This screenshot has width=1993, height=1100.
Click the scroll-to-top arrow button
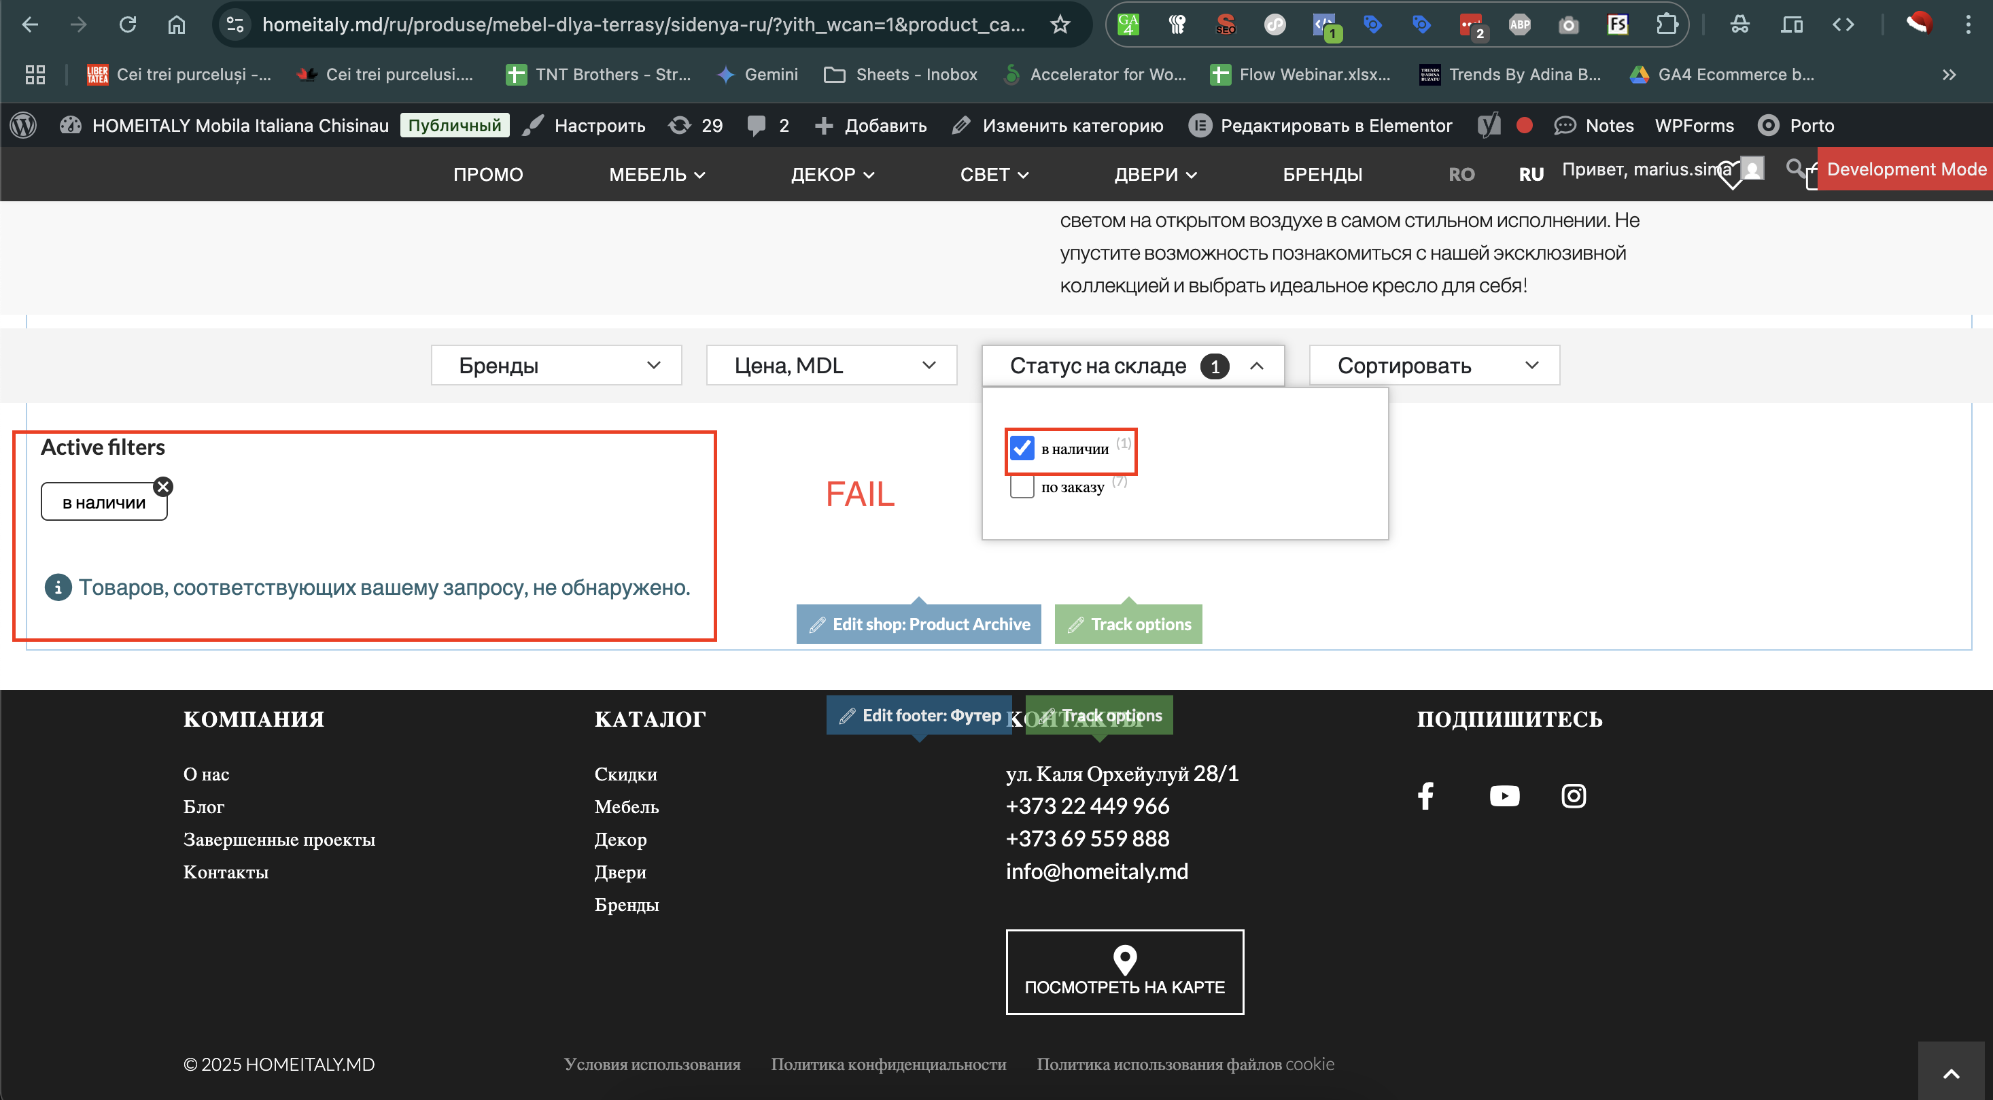[1952, 1073]
